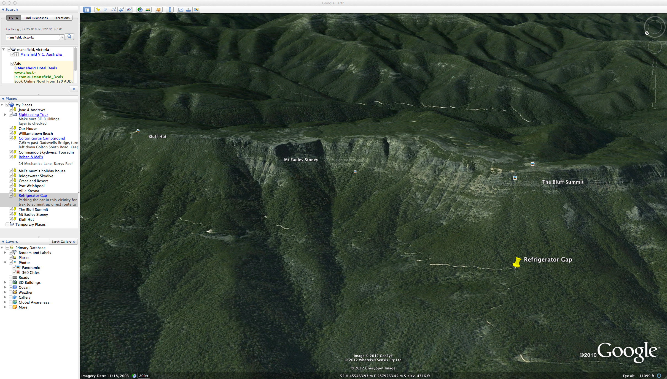
Task: Expand the Global Awareness layer group
Action: click(5, 302)
